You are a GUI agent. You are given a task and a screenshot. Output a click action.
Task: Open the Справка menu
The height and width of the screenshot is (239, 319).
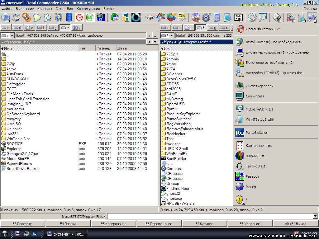310,9
